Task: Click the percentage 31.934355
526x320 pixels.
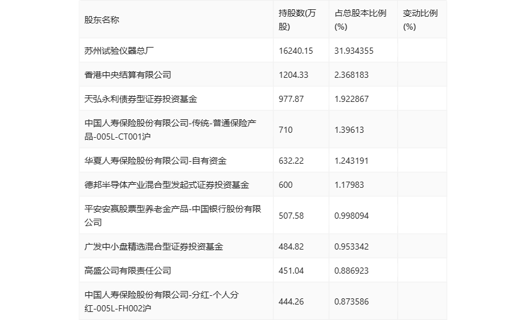Action: point(353,51)
